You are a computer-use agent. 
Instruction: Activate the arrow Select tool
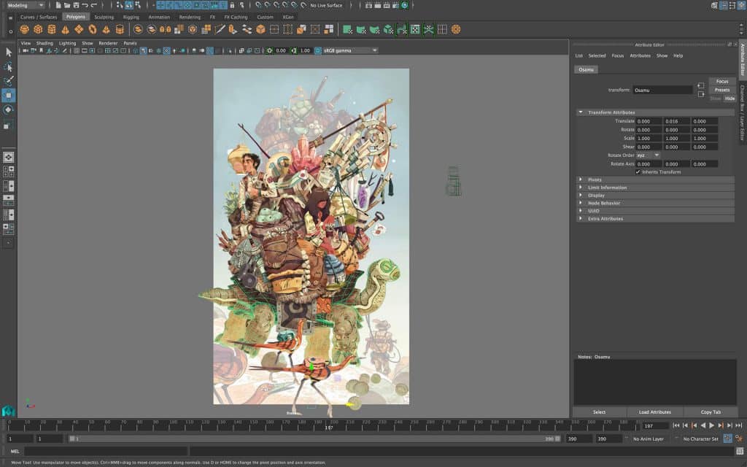[8, 53]
